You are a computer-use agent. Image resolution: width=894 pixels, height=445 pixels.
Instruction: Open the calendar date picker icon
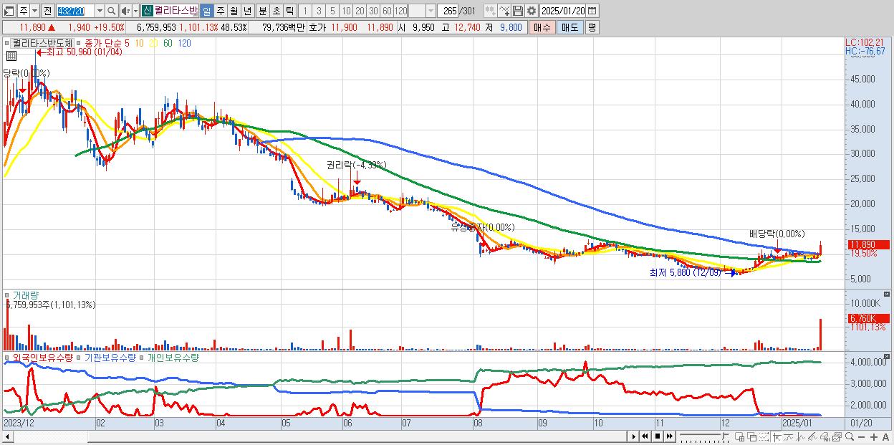click(x=592, y=11)
